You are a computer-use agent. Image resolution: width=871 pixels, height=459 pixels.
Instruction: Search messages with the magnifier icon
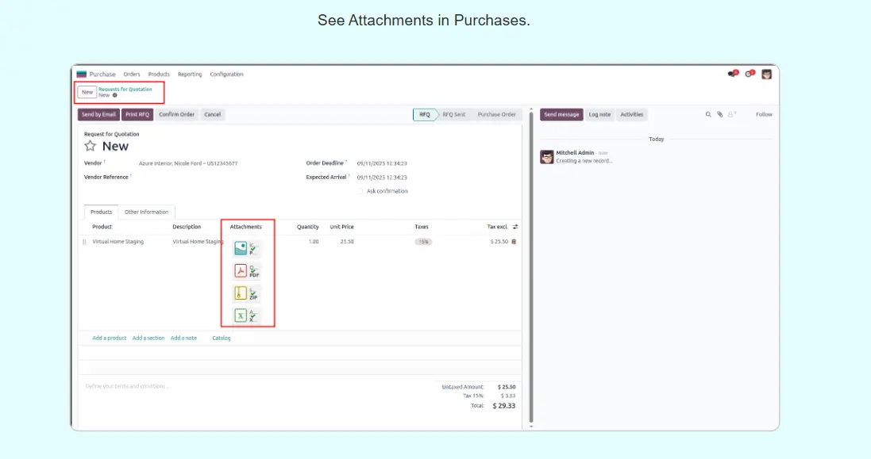coord(708,114)
